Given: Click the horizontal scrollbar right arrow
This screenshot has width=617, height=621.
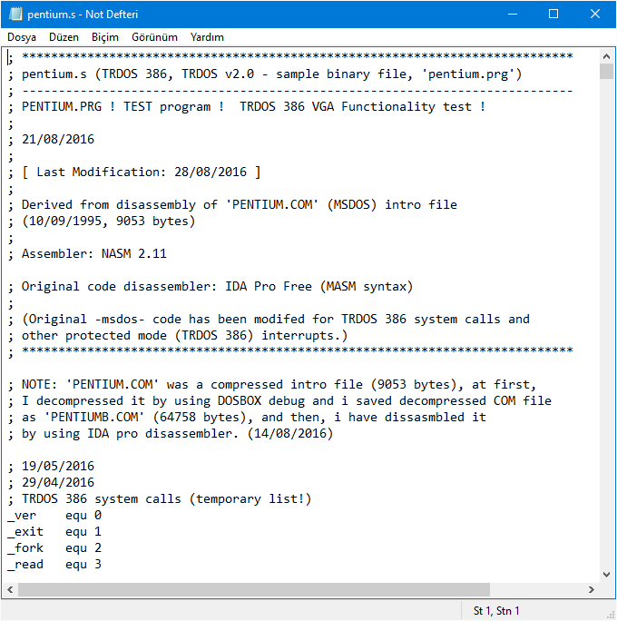Looking at the screenshot, I should pyautogui.click(x=592, y=589).
